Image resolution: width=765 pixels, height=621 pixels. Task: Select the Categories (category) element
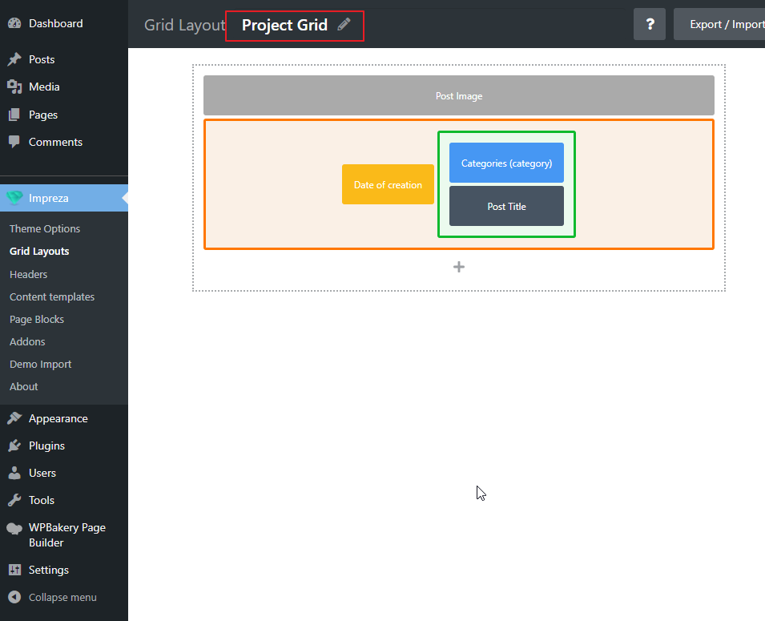(506, 163)
